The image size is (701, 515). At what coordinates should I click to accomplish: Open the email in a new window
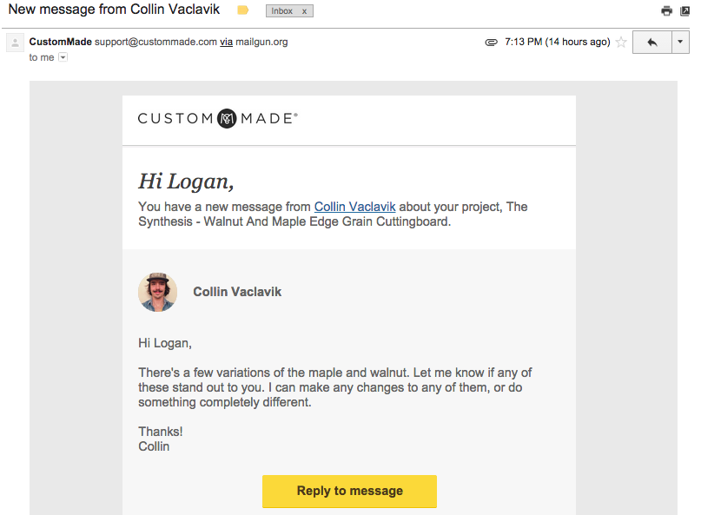click(684, 10)
